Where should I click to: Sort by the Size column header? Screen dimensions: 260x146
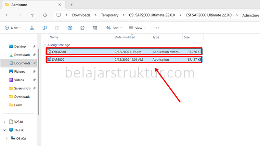point(187,37)
